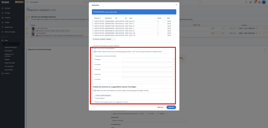This screenshot has width=268, height=128.
Task: Dismiss the small notification with its X
Action: coord(183,59)
